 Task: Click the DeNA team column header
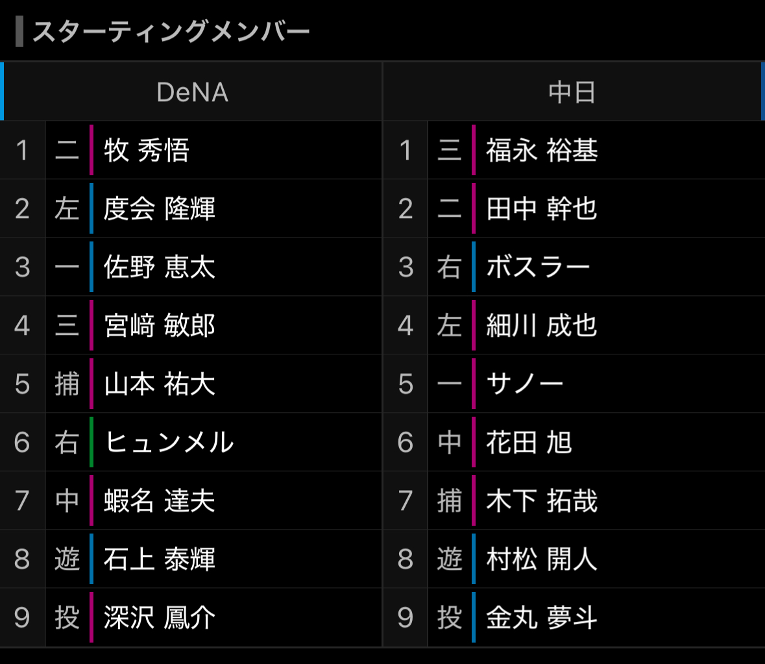tap(193, 92)
